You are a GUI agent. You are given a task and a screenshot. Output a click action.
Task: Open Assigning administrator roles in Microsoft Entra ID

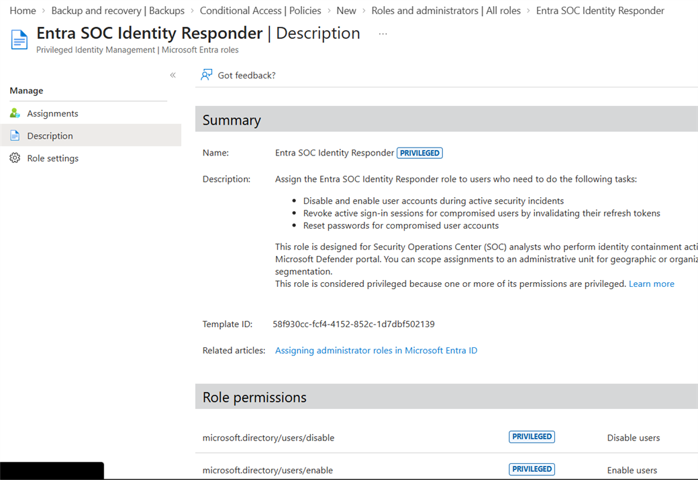pos(376,350)
